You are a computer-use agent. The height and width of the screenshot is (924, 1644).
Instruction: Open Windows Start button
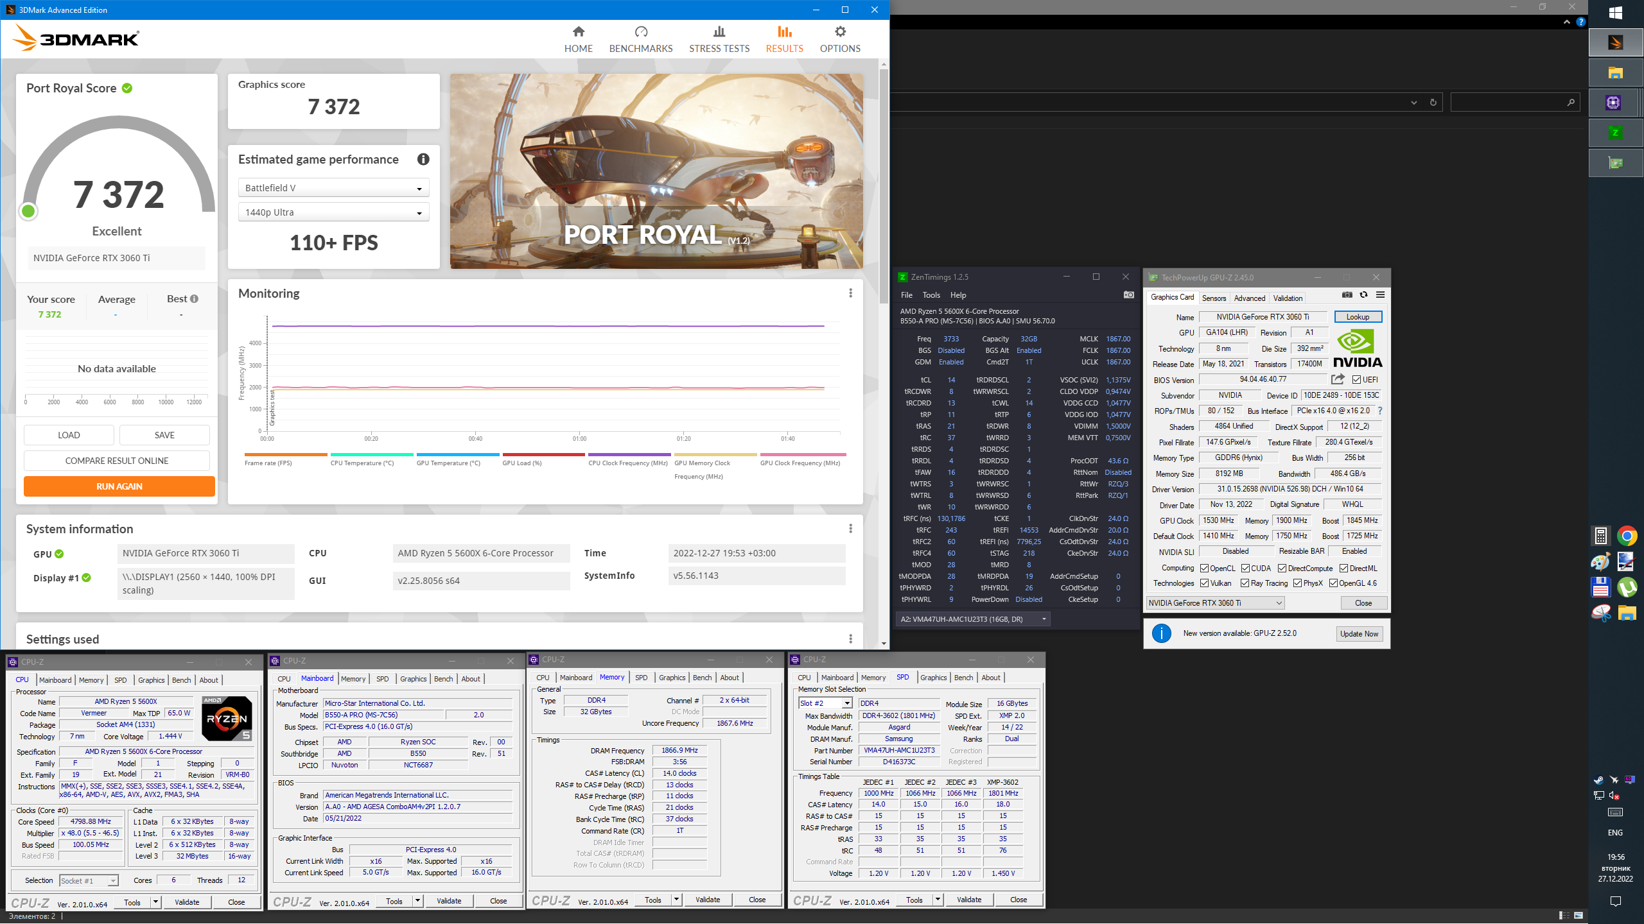(1616, 13)
